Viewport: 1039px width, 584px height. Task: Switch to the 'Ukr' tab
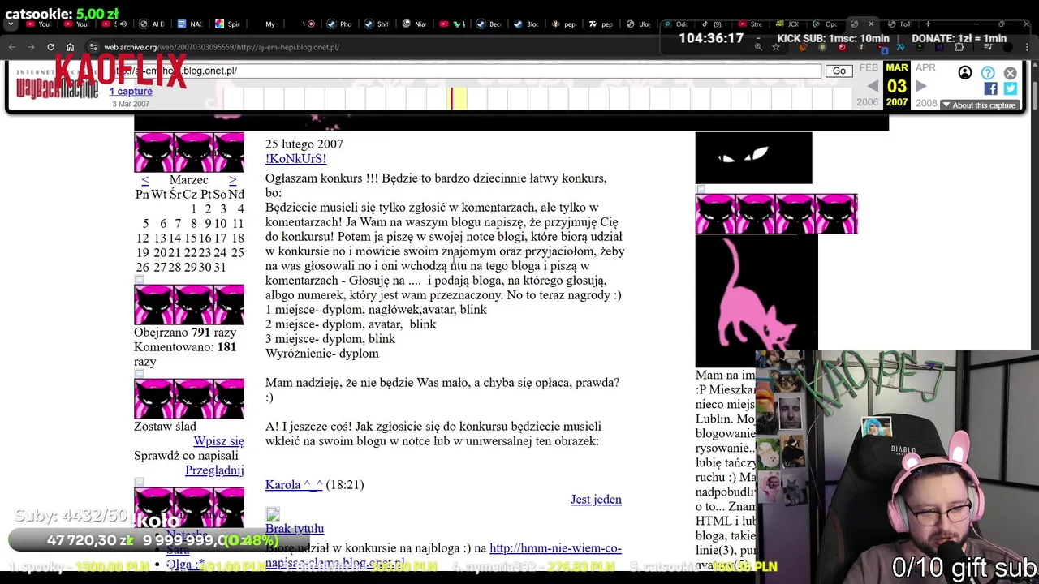[638, 24]
